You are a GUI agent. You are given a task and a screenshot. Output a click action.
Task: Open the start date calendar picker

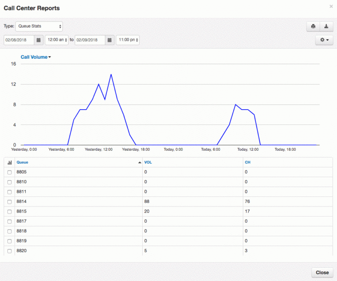pyautogui.click(x=39, y=40)
